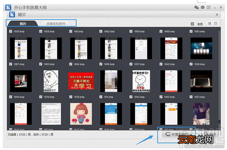Click 恢复到电脑 restore button
Image resolution: width=227 pixels, height=150 pixels.
pyautogui.click(x=177, y=134)
